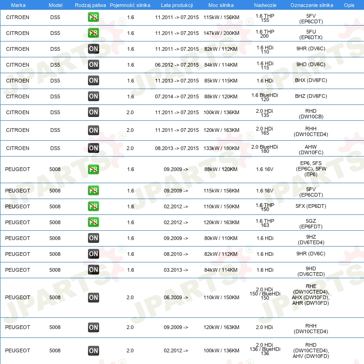Click the PB icon in the Citroen DS5 5FV 156KM row

point(94,17)
